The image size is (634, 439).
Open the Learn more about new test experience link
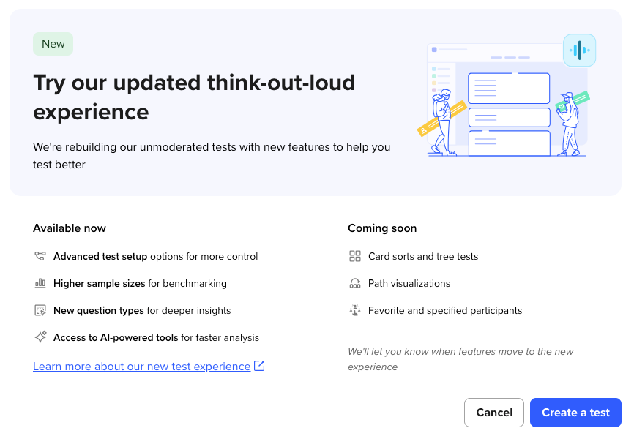141,366
